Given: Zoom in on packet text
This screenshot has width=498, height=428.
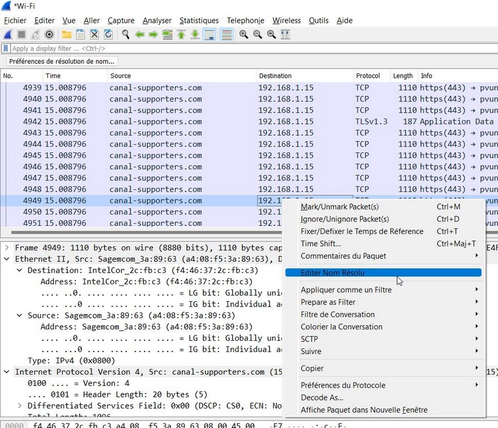Looking at the screenshot, I should click(243, 34).
